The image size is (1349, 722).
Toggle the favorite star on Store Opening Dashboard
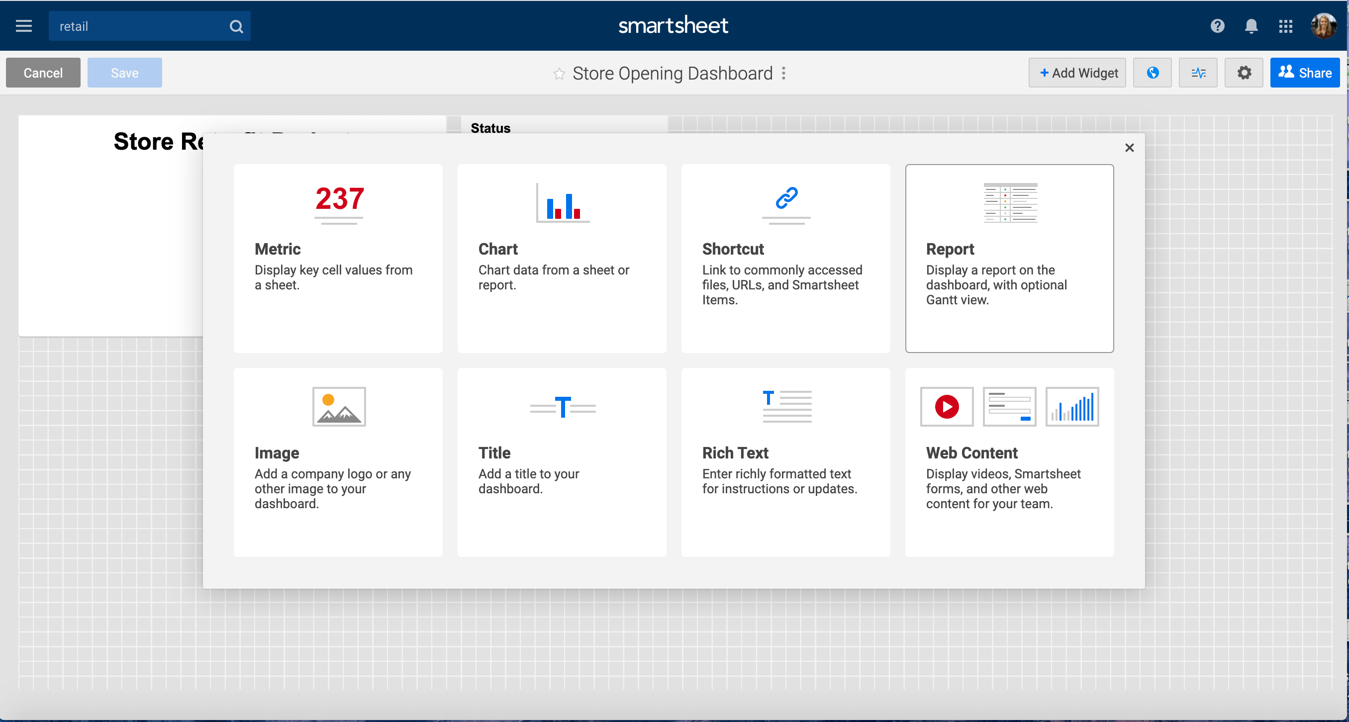click(559, 73)
